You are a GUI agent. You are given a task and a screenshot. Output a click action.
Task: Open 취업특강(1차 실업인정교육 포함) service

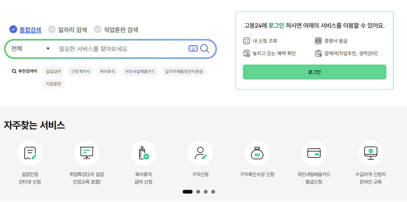pos(87,153)
